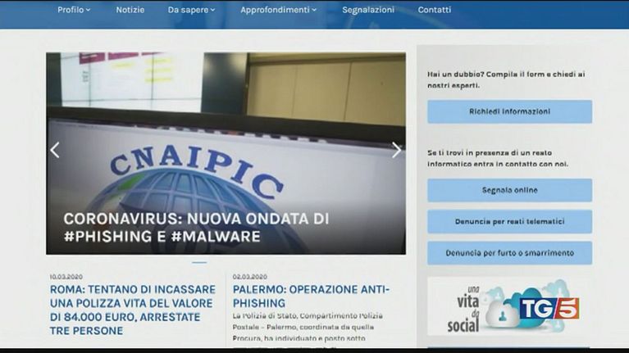Image resolution: width=629 pixels, height=353 pixels.
Task: Open the Segnalazioni menu item
Action: pyautogui.click(x=368, y=10)
